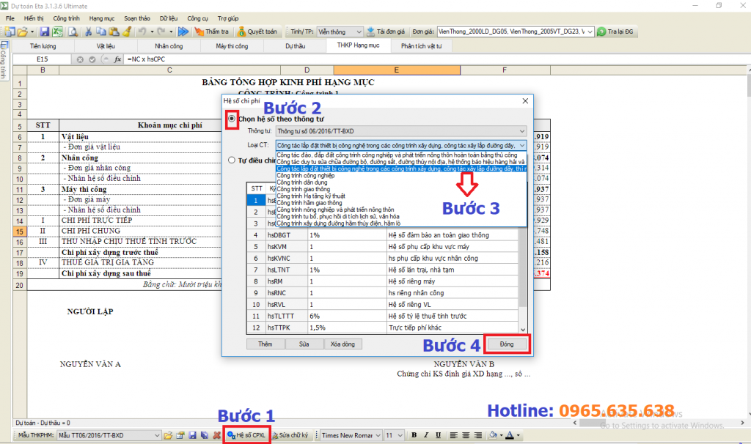Click the Print Preview icon

tap(73, 32)
